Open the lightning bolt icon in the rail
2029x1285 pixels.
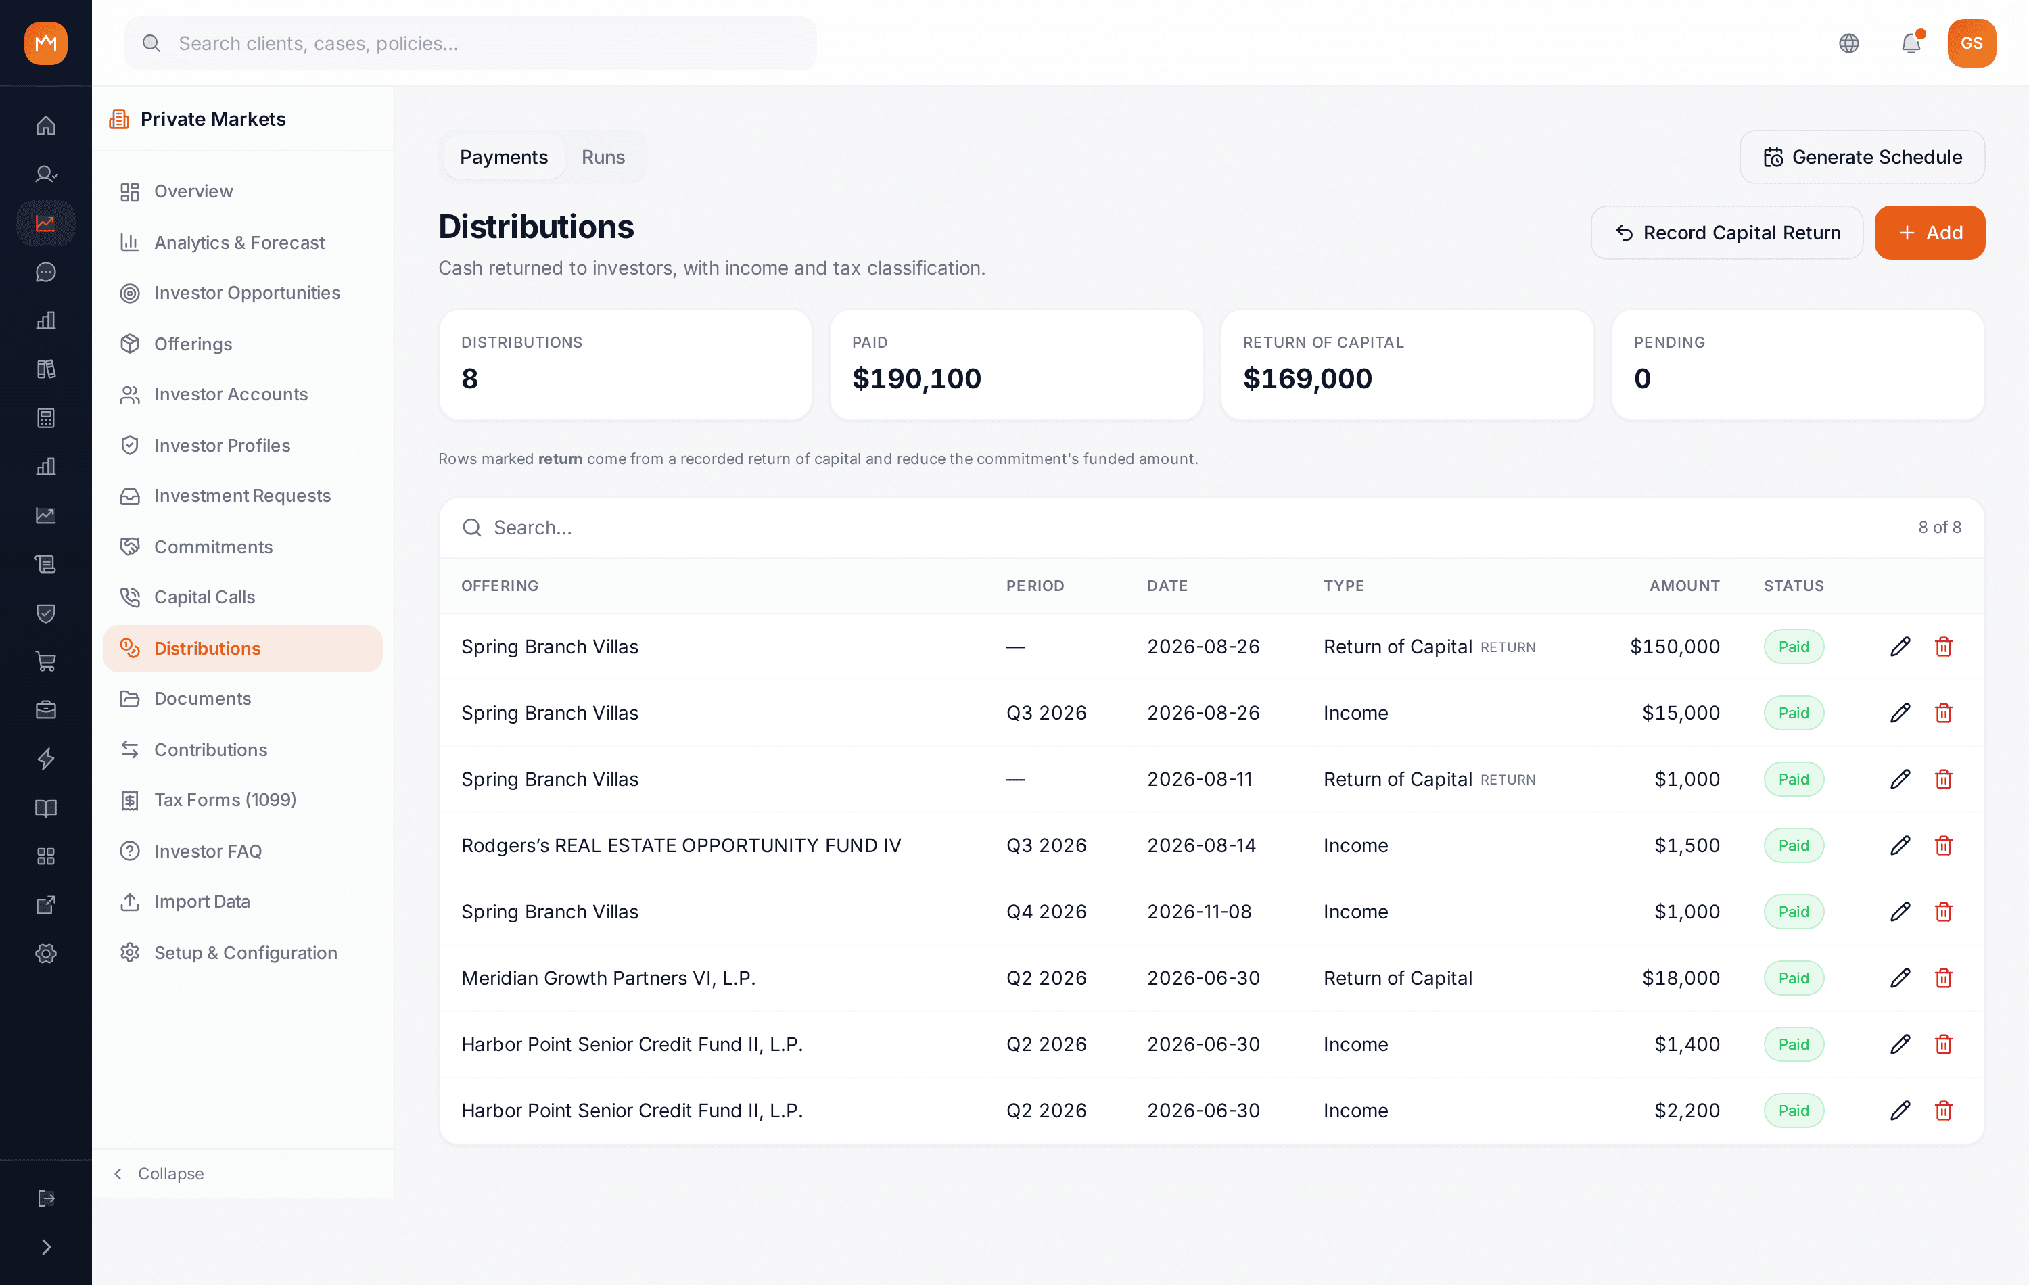tap(45, 758)
